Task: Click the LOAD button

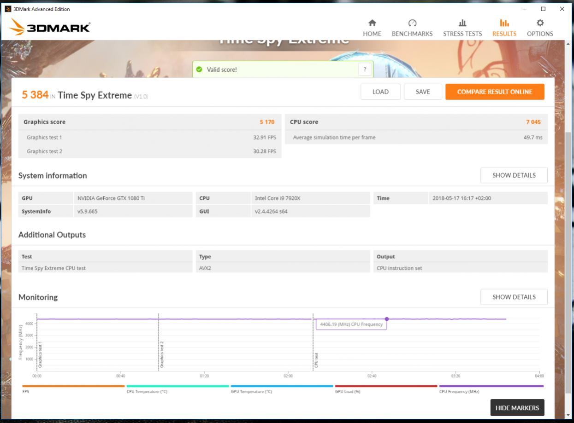Action: (380, 92)
